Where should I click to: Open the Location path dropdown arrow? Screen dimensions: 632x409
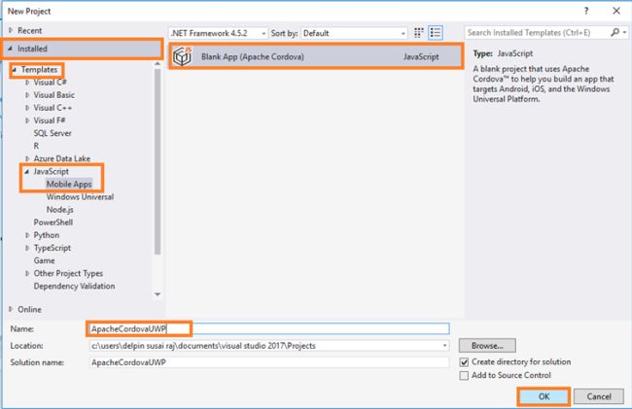(444, 346)
